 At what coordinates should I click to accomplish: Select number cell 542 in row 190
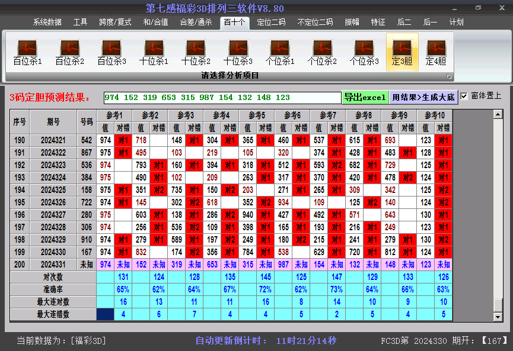(87, 140)
